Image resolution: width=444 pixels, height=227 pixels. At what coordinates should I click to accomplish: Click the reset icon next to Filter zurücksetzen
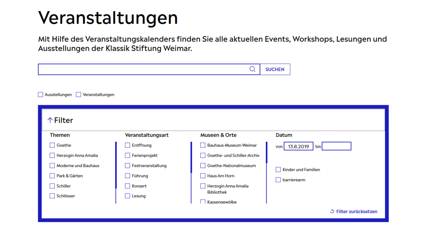point(332,211)
